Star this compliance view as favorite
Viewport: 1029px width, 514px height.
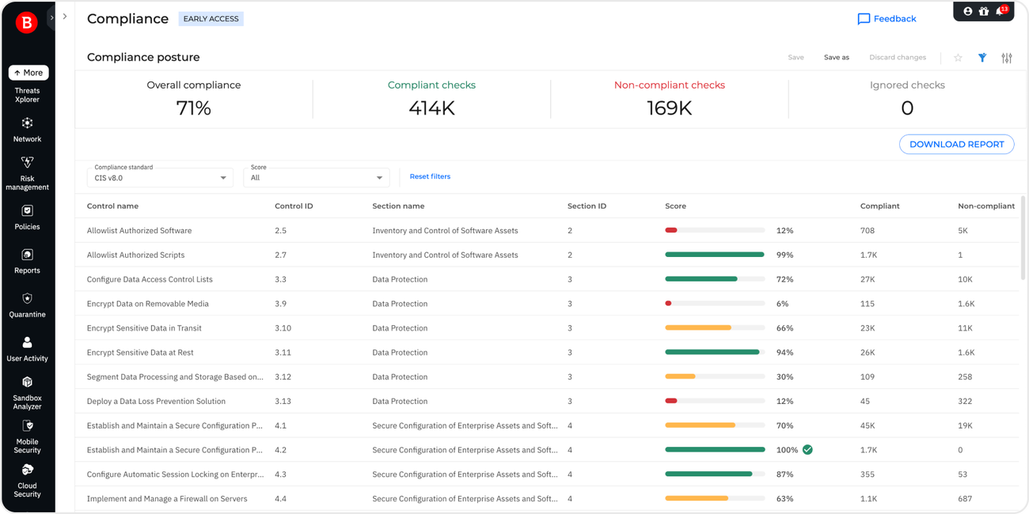point(959,57)
